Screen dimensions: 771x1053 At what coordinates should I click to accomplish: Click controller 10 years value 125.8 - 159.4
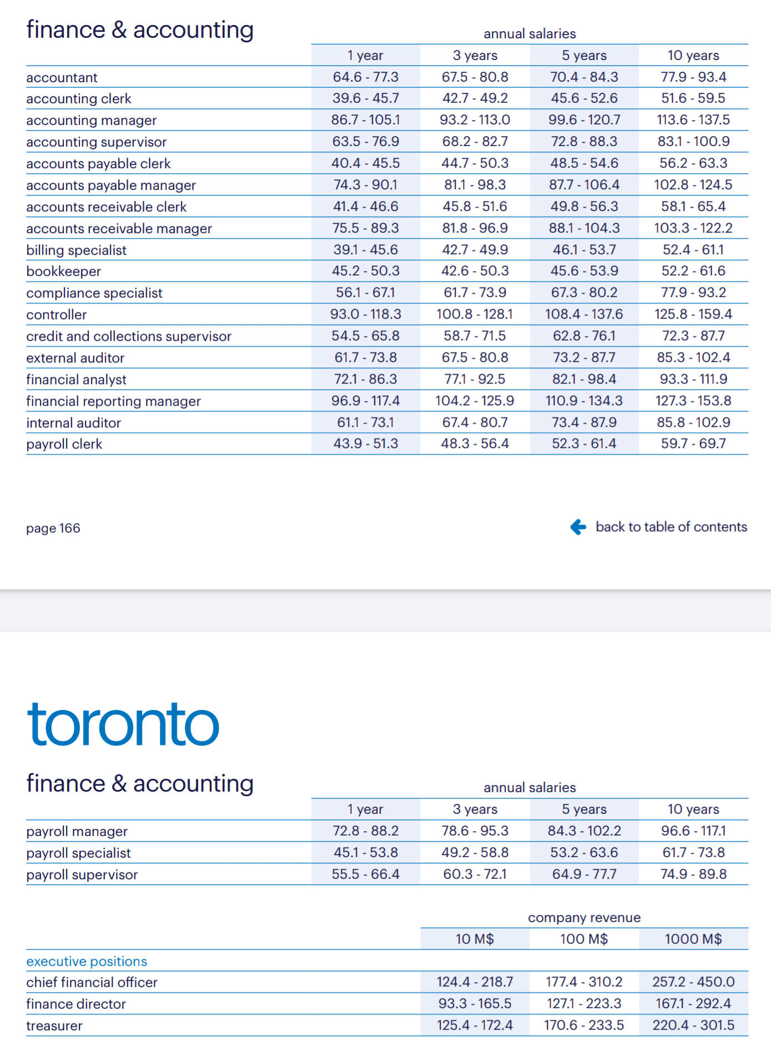pyautogui.click(x=693, y=314)
